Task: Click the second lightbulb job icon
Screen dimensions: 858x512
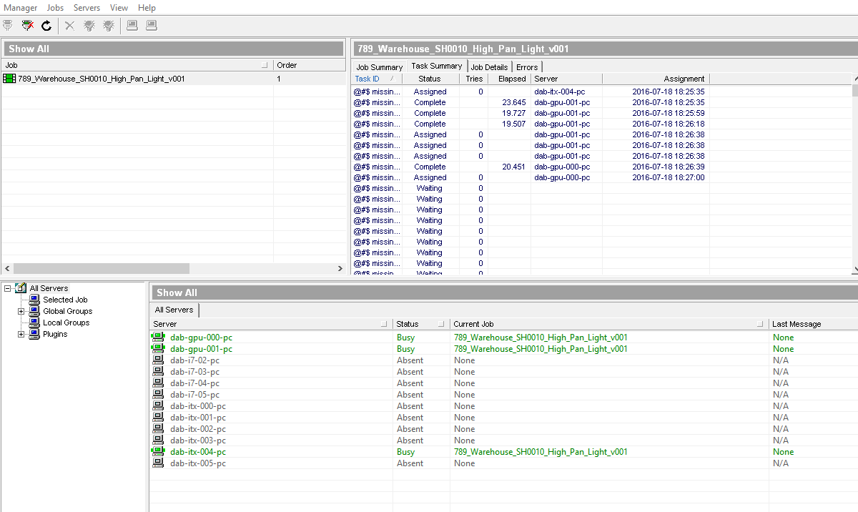Action: [108, 26]
